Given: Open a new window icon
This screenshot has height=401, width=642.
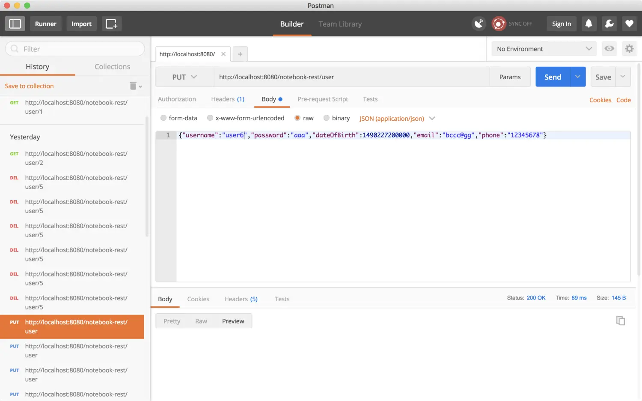Looking at the screenshot, I should 111,24.
